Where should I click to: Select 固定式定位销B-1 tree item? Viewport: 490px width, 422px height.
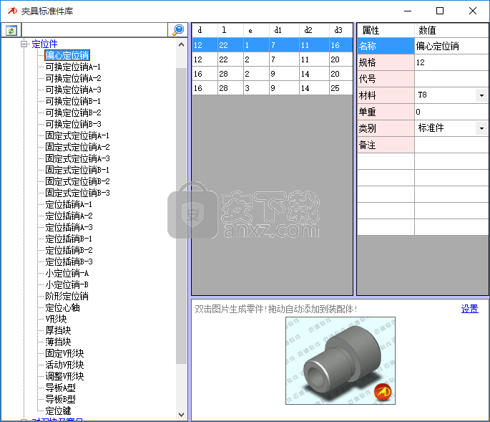pos(77,170)
